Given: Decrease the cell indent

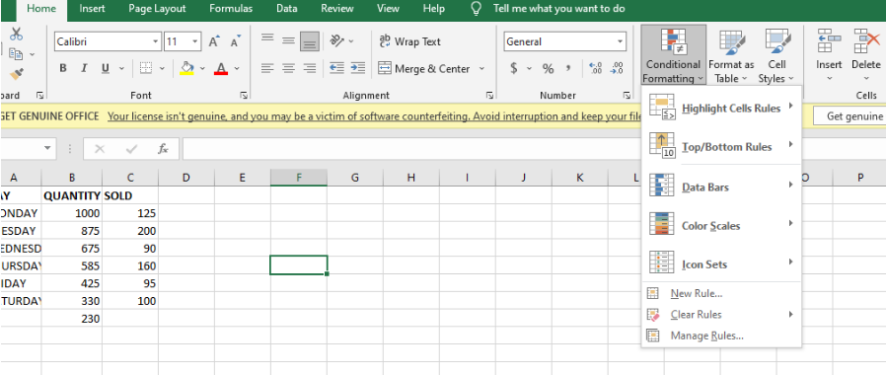Looking at the screenshot, I should point(336,68).
